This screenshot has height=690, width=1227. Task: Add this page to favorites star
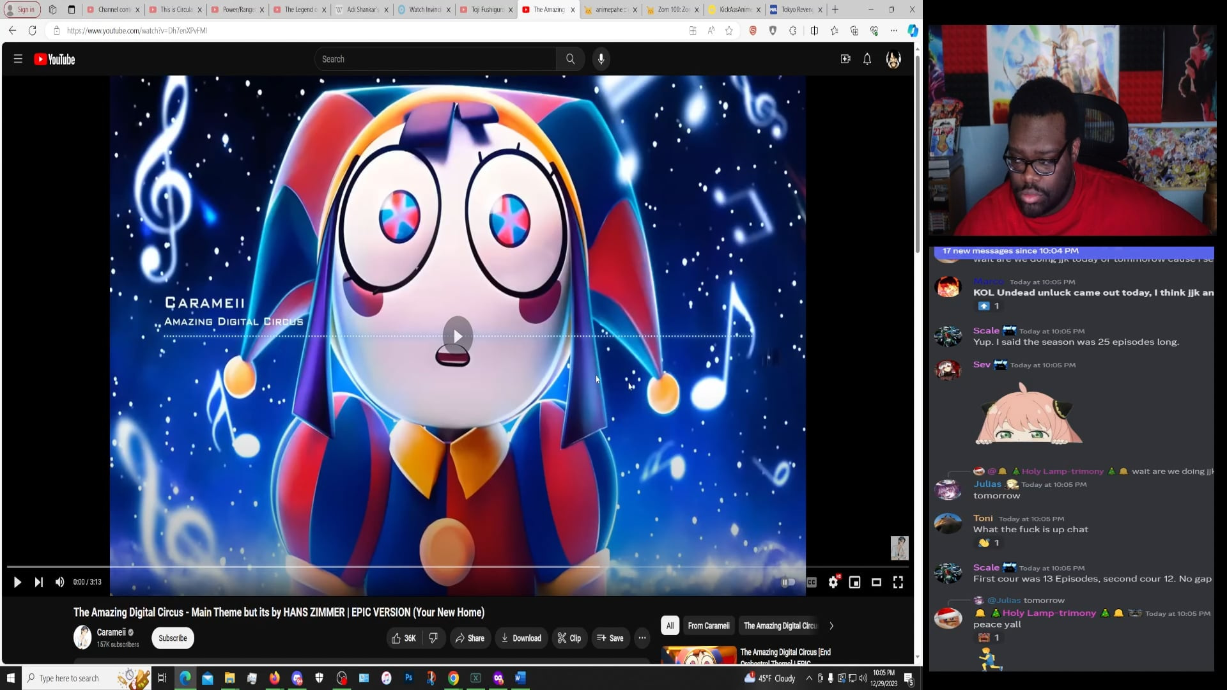point(729,31)
